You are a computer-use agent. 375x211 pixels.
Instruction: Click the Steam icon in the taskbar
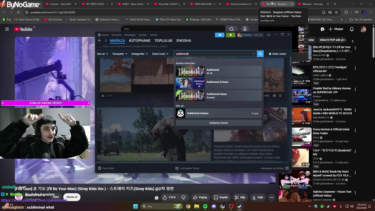(239, 206)
